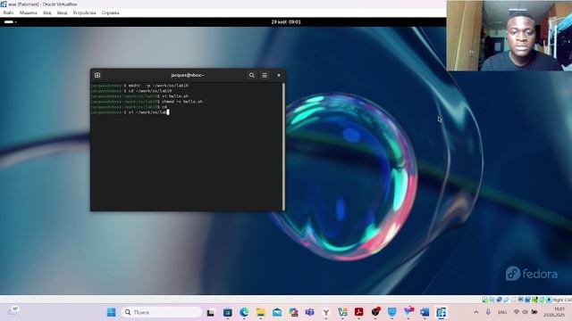This screenshot has width=572, height=321.
Task: Open the weather widget on the taskbar
Action: tap(13, 310)
